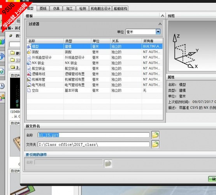Click the 机械管线布置 type cell
This screenshot has height=195, width=216.
coord(77,80)
